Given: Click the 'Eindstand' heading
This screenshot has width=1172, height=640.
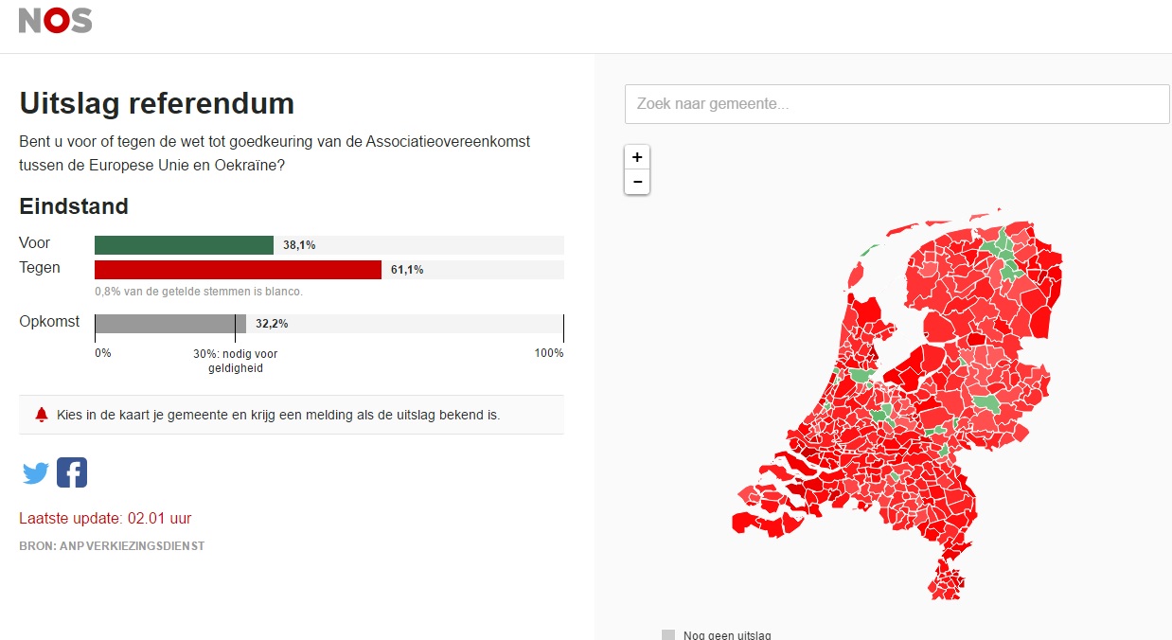Looking at the screenshot, I should [x=74, y=206].
